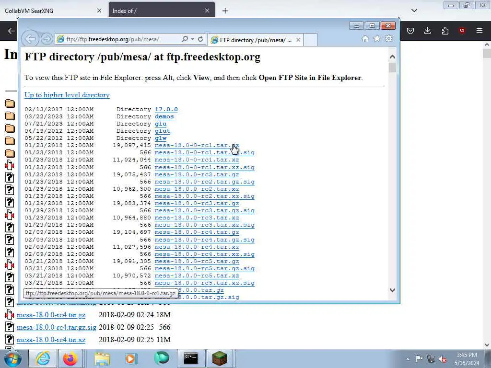Open Firefox hamburger application menu
The image size is (491, 368).
tap(479, 31)
